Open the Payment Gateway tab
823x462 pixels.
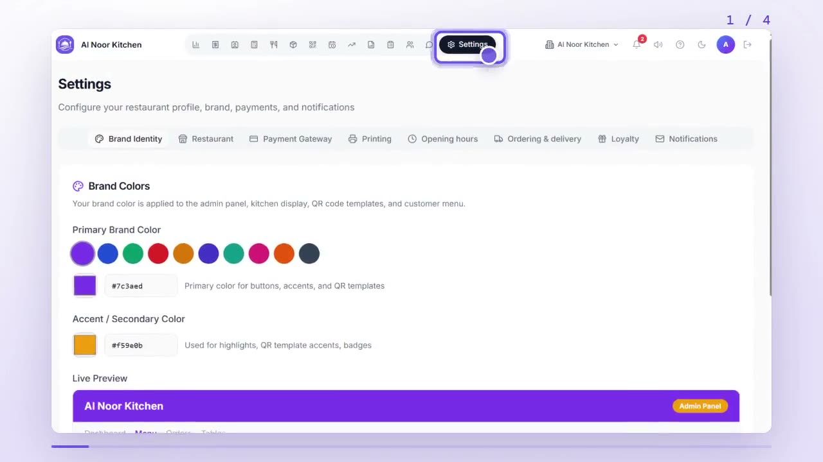coord(291,139)
